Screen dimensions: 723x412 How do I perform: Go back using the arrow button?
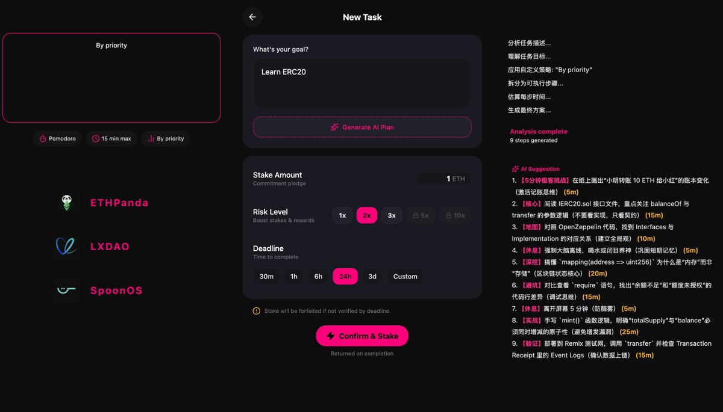(x=252, y=17)
